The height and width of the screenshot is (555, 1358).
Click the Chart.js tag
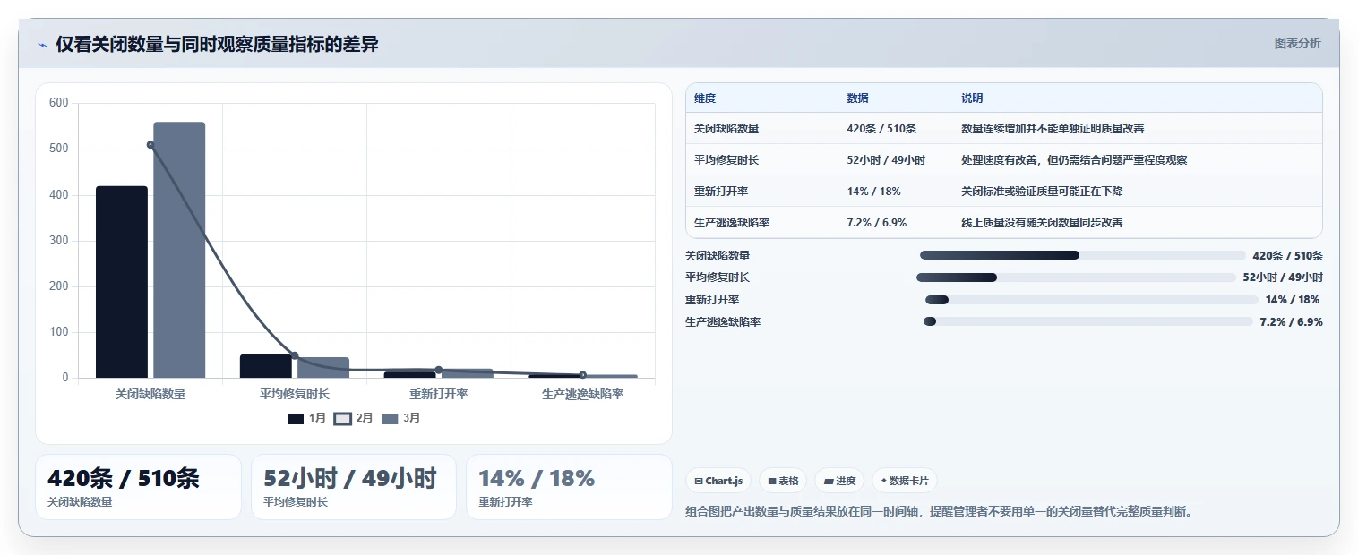click(x=718, y=481)
